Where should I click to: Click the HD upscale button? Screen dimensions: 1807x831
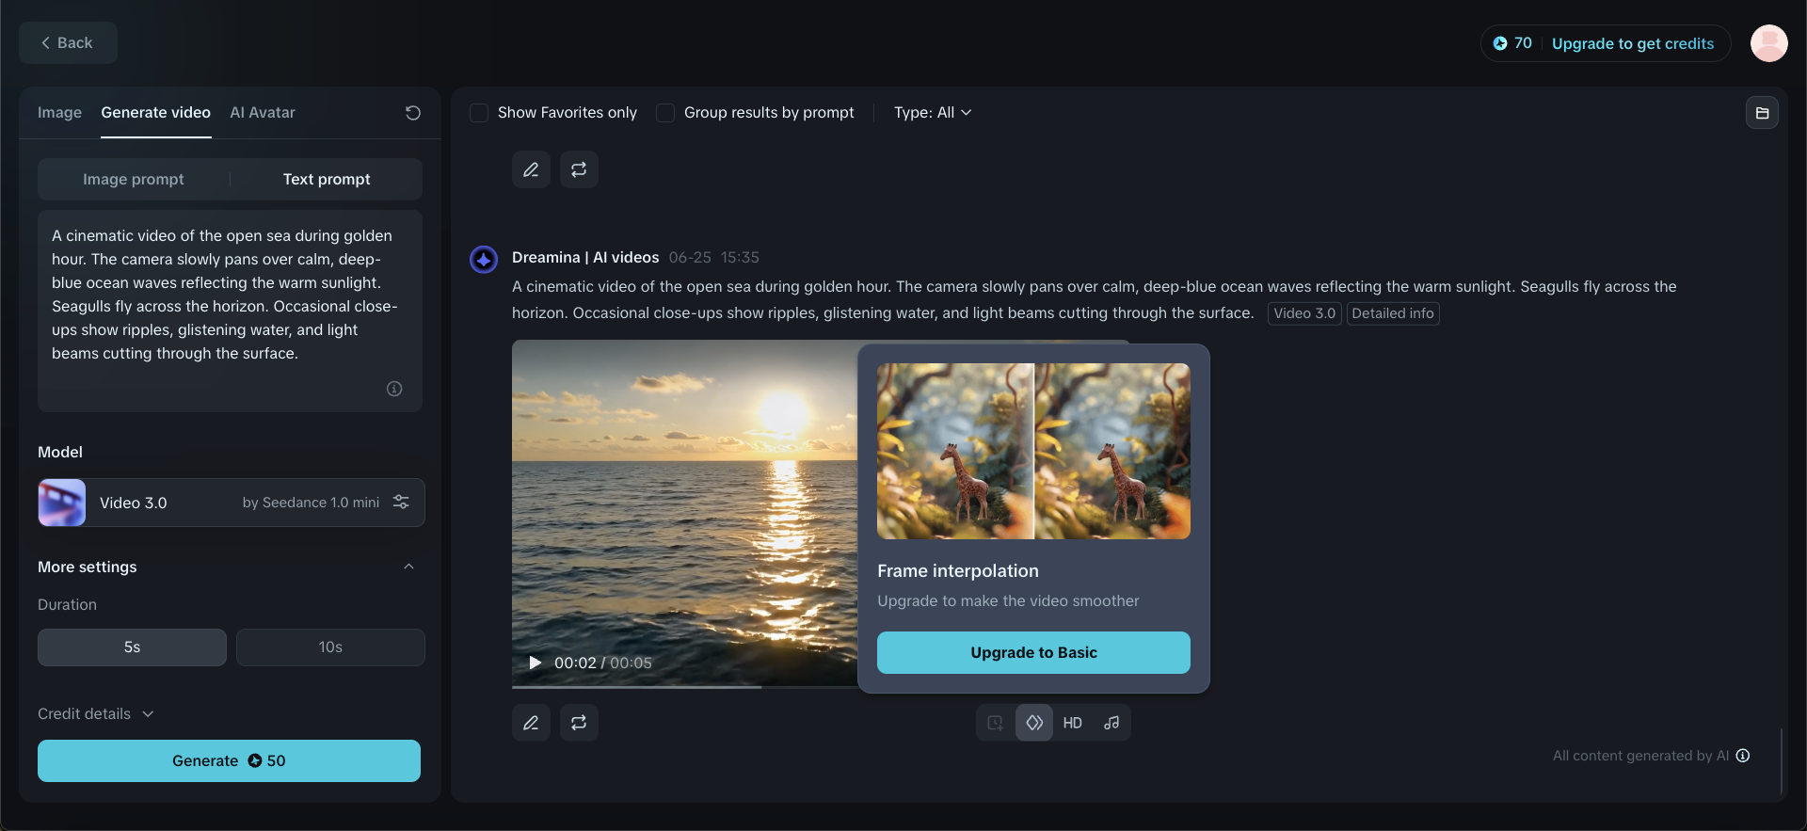1073,723
